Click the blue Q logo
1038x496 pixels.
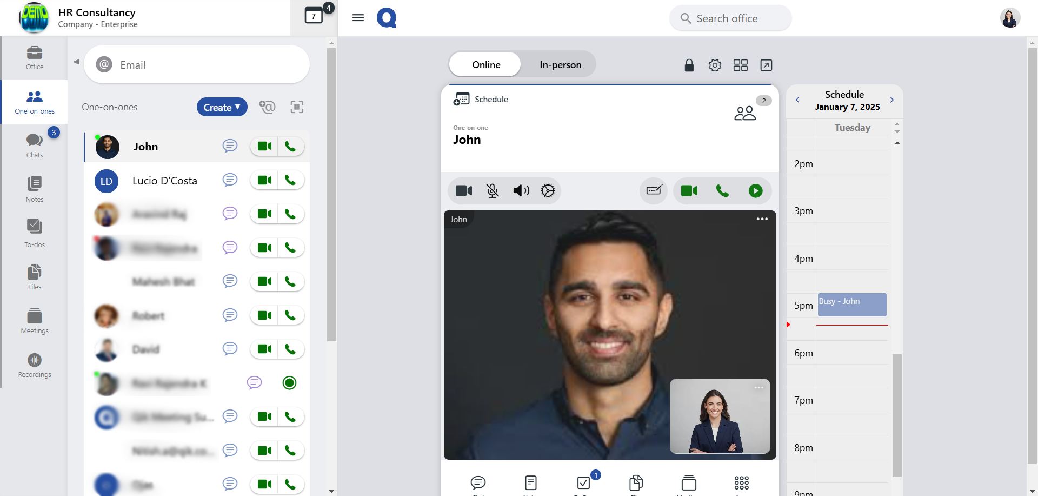[x=387, y=18]
